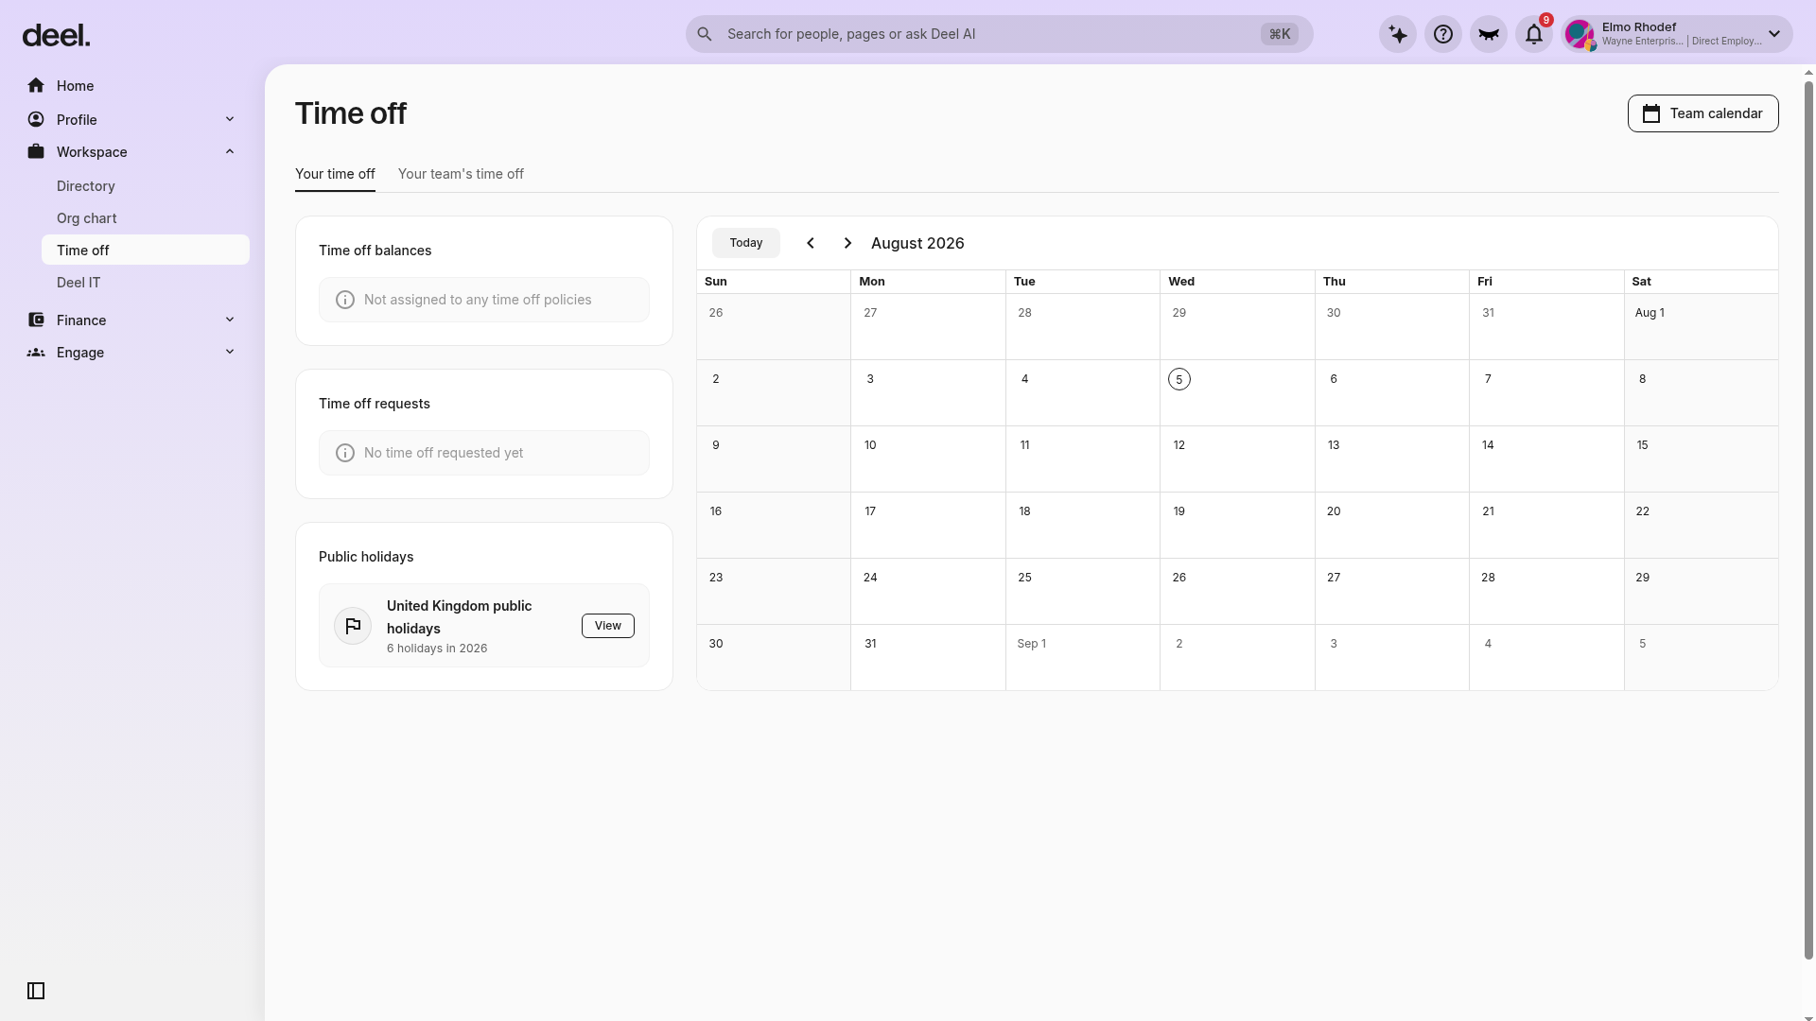The image size is (1816, 1021).
Task: Select Sep 1 on the calendar
Action: click(1032, 644)
